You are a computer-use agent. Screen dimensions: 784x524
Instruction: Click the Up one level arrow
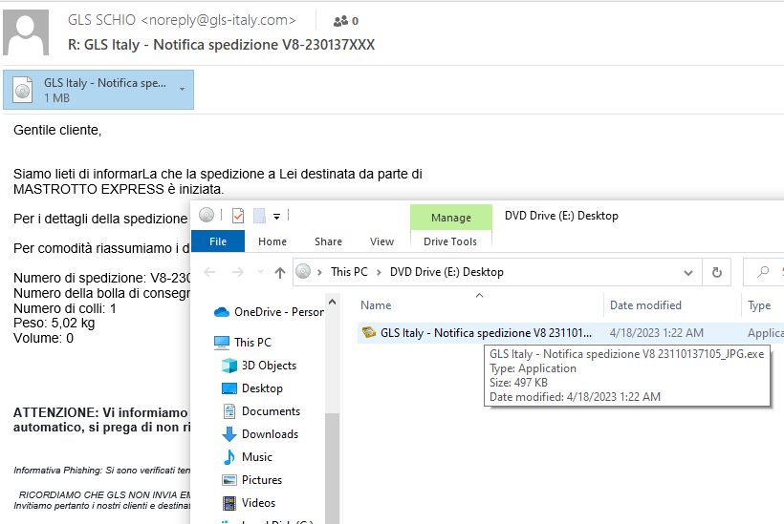[x=279, y=272]
